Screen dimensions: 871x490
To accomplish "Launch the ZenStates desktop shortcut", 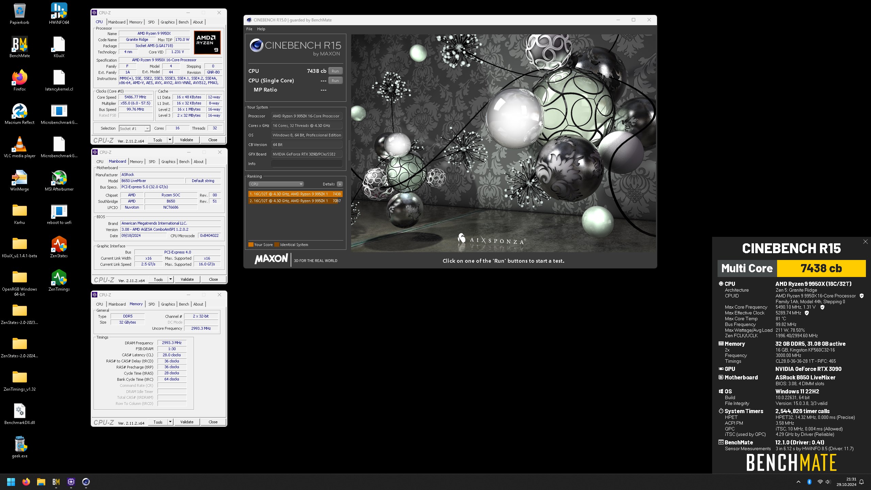I will 59,247.
